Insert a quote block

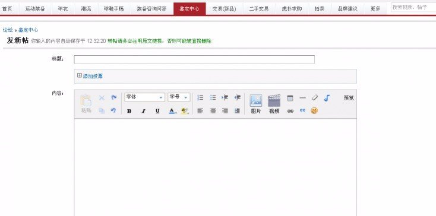coord(302,110)
